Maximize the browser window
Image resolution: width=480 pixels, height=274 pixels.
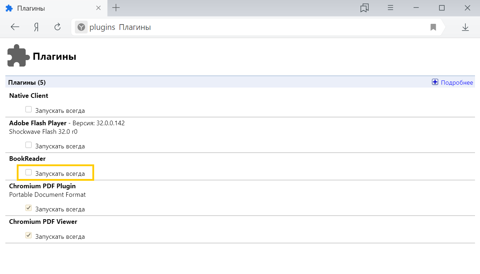pos(442,8)
